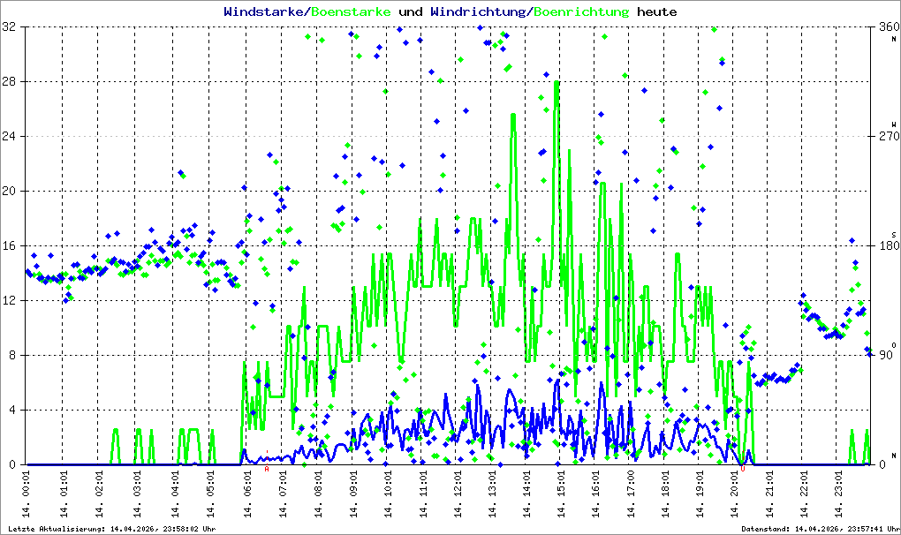Click the 270 value on right axis

889,137
